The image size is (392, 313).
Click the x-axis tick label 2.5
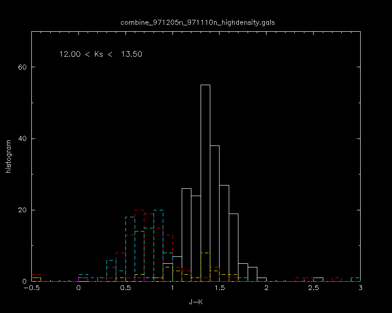pos(314,288)
